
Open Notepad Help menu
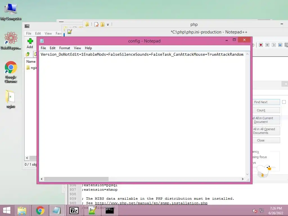[x=88, y=48]
